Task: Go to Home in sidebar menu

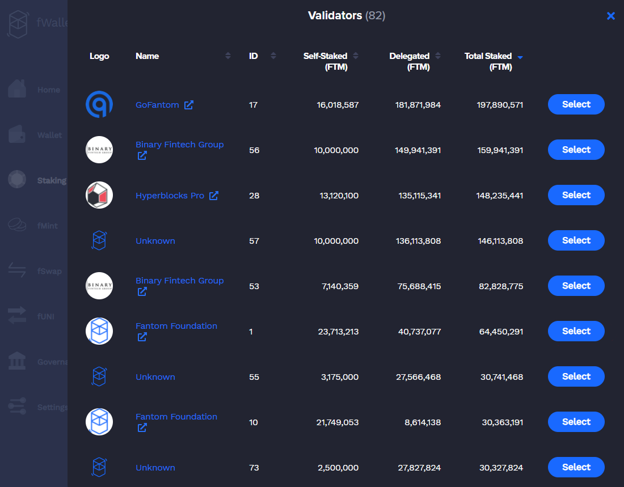Action: point(49,90)
